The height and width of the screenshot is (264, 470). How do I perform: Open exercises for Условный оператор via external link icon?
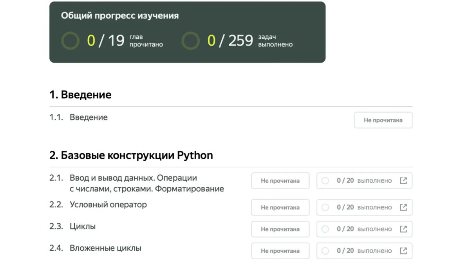(x=404, y=207)
